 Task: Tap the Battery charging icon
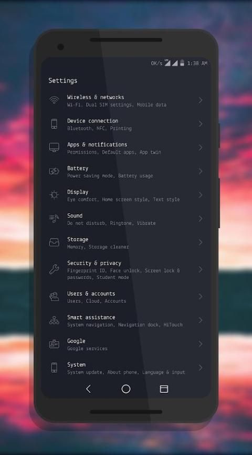(54, 171)
